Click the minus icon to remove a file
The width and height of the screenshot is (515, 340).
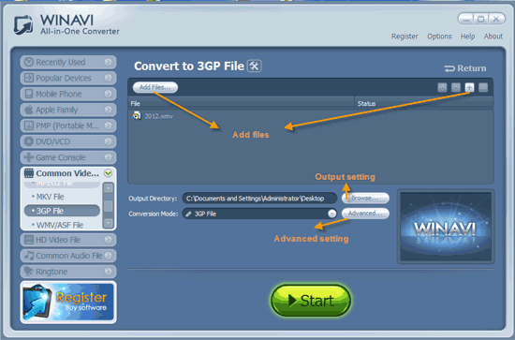[x=483, y=88]
